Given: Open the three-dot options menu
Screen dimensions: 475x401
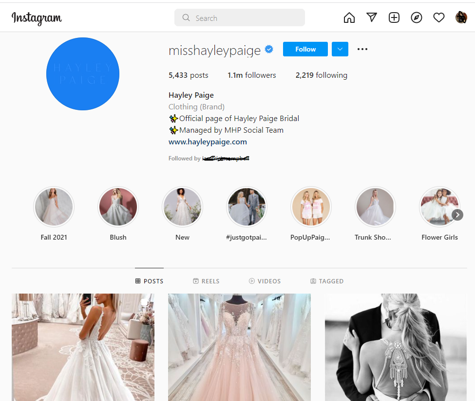Looking at the screenshot, I should point(362,49).
